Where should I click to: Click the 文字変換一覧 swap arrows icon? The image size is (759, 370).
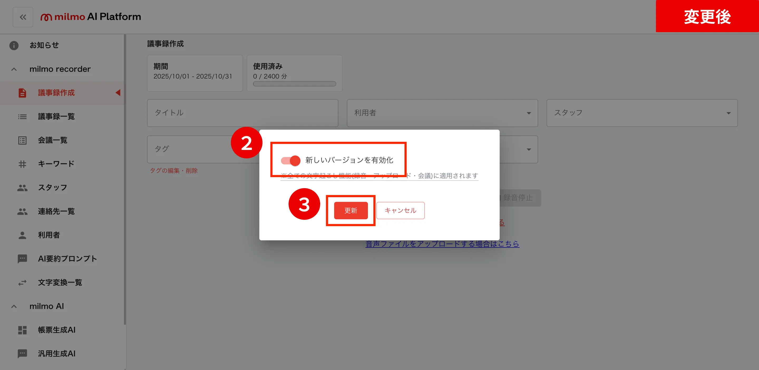pos(22,283)
